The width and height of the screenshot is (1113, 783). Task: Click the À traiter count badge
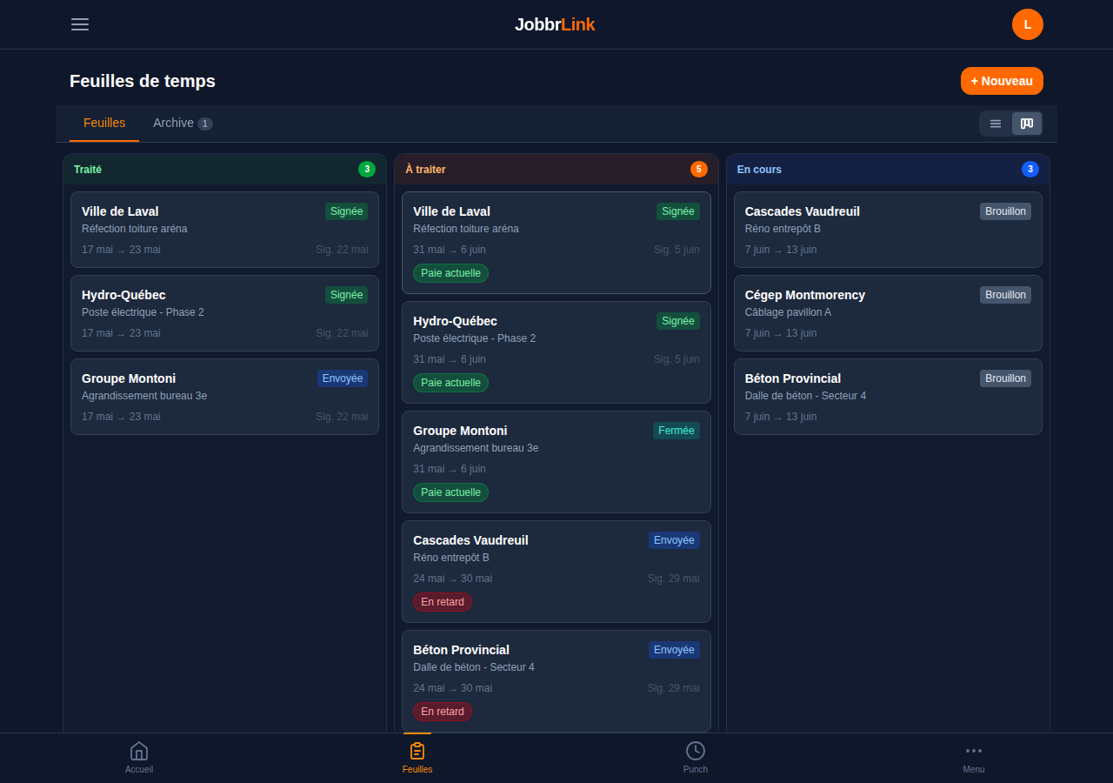coord(699,169)
